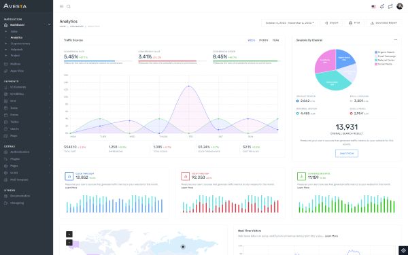Open the date range dropdown
Viewport: 408px width, 255px height.
[290, 23]
